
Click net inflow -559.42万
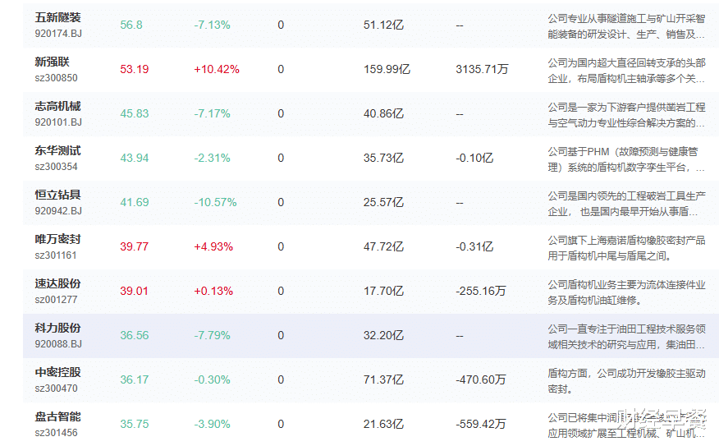(480, 424)
